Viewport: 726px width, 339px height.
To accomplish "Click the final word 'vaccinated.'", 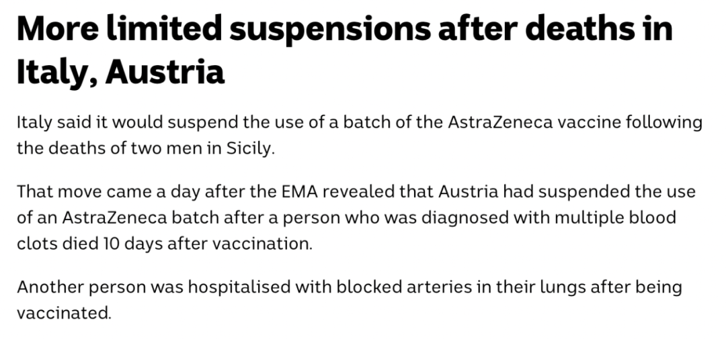I will 64,313.
